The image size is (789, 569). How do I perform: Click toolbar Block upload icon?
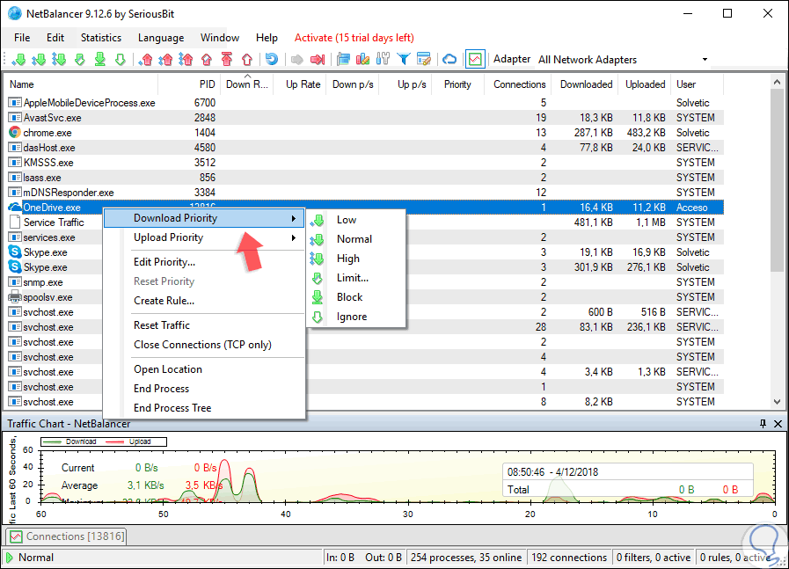click(227, 60)
